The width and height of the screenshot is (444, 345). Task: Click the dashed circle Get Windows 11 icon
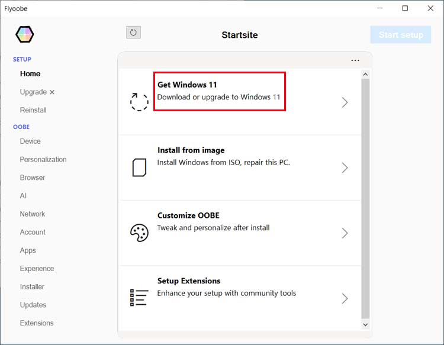[139, 102]
